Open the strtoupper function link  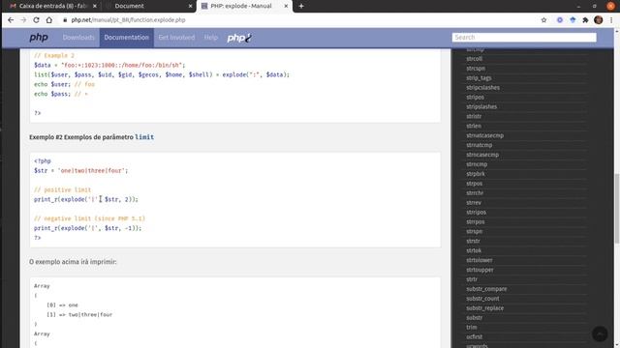(x=480, y=270)
